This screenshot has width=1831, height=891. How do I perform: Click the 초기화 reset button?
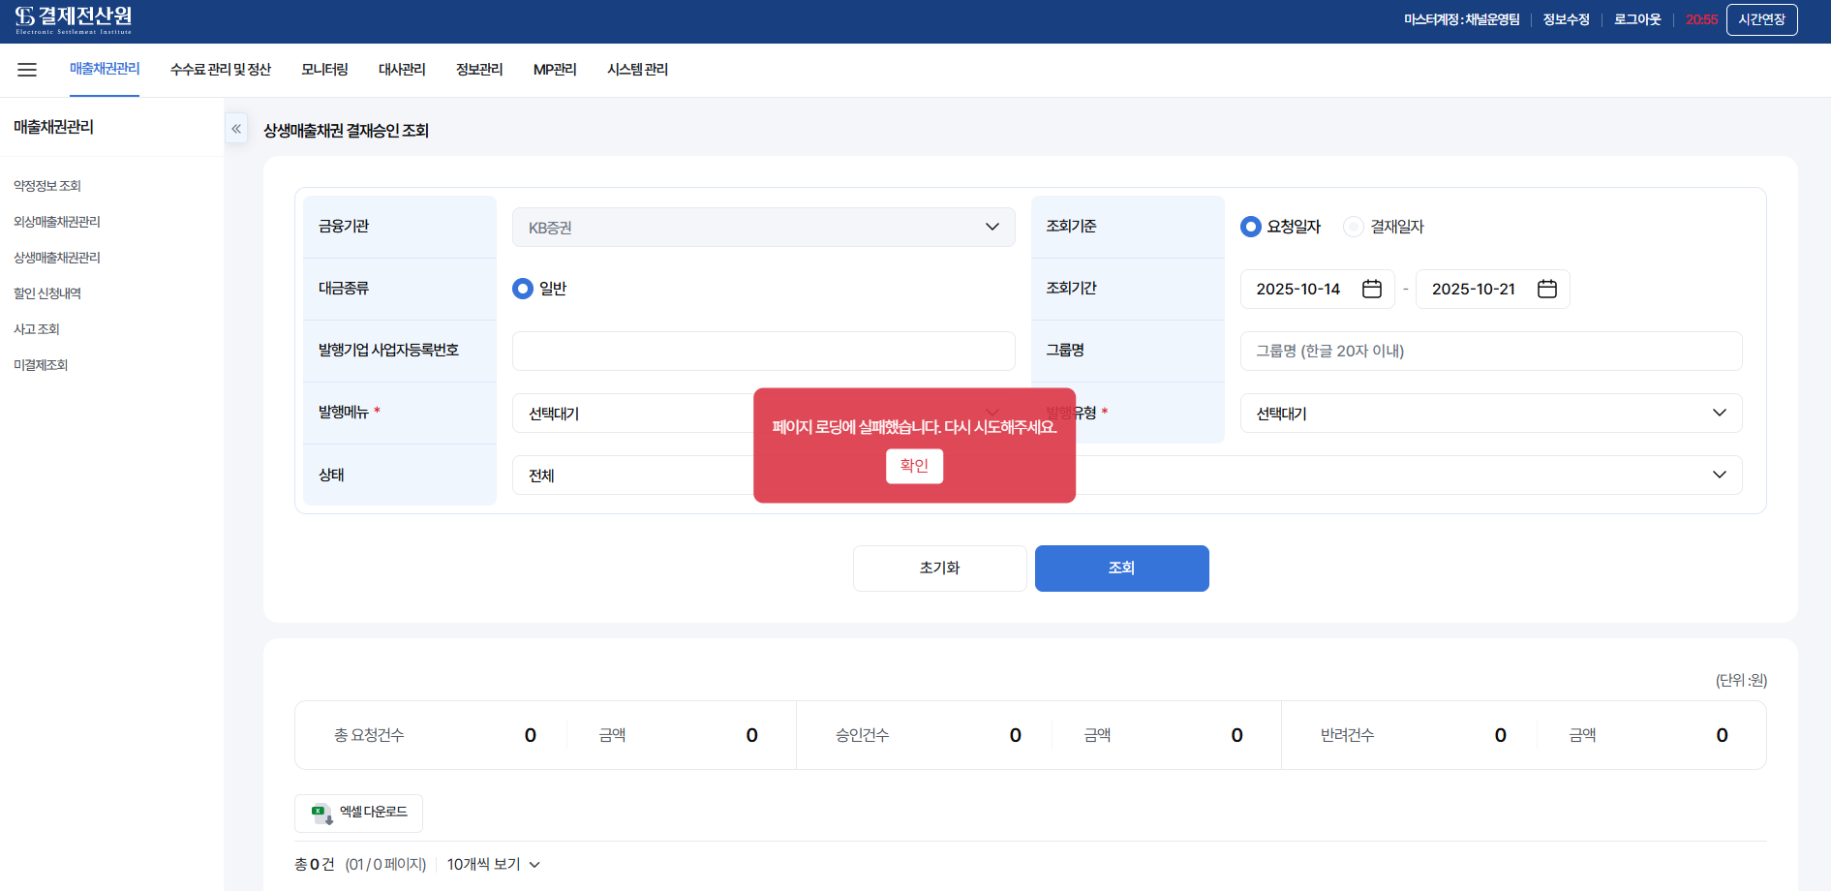point(939,568)
